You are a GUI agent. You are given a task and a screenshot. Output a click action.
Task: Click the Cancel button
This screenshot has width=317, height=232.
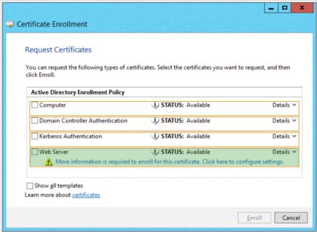tap(291, 218)
